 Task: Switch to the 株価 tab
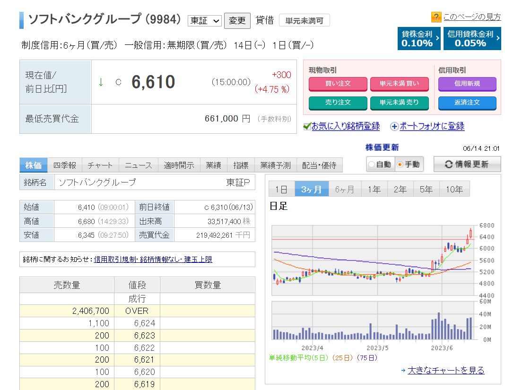tap(34, 165)
